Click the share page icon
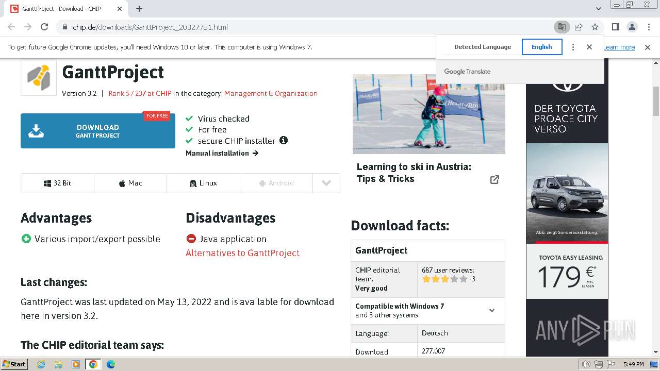 pos(579,27)
